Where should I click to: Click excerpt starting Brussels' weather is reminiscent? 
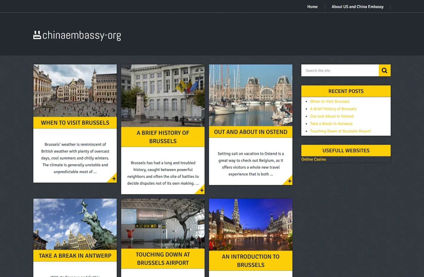click(75, 158)
